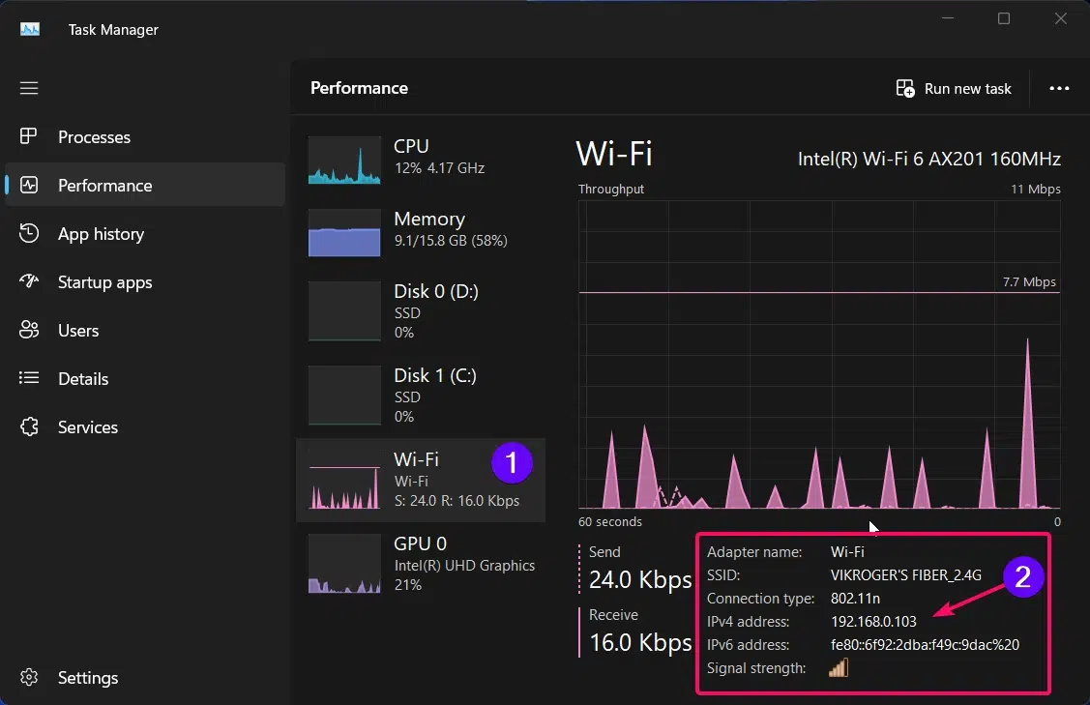Open the three-dot more options menu
The height and width of the screenshot is (705, 1090).
click(x=1059, y=88)
